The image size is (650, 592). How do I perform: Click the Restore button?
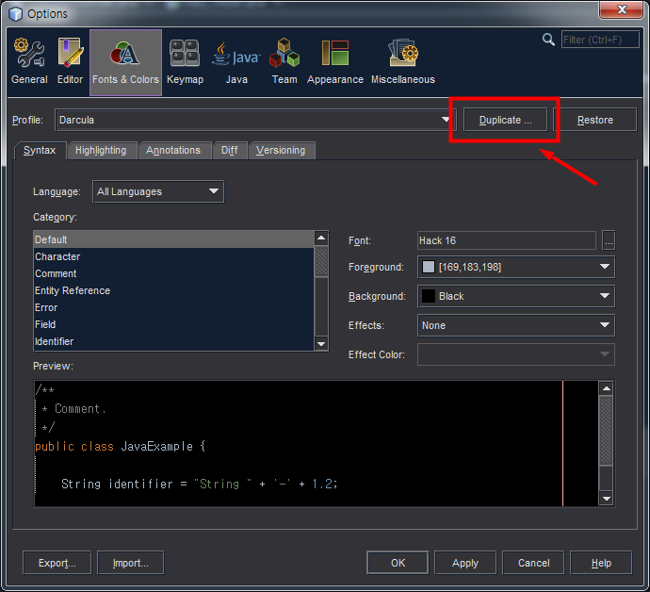pyautogui.click(x=594, y=120)
